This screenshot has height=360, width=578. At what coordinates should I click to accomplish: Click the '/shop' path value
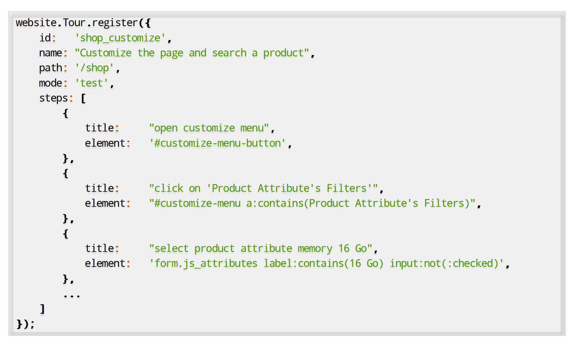[94, 68]
